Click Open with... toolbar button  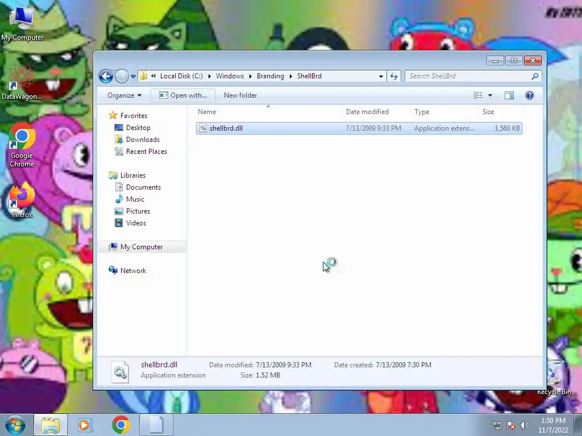click(183, 95)
